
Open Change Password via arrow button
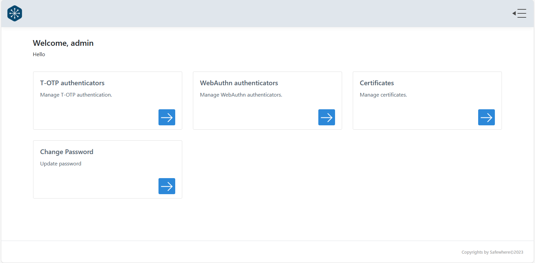coord(167,186)
